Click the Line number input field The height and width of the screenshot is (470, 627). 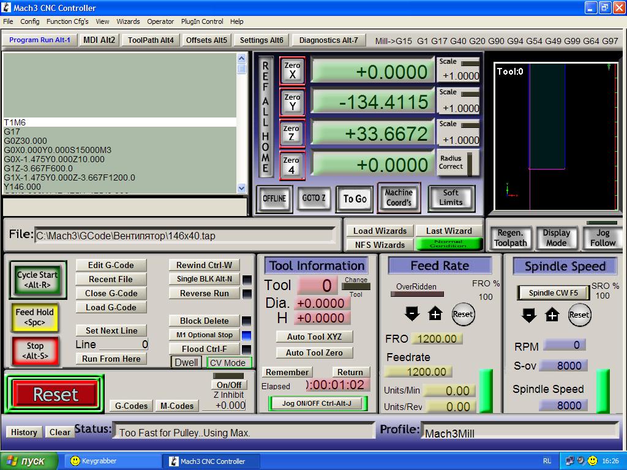tap(123, 345)
